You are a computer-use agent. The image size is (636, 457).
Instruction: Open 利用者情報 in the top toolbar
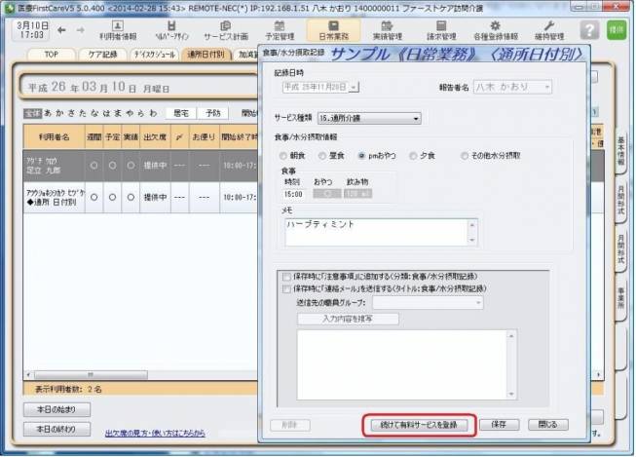pyautogui.click(x=119, y=30)
